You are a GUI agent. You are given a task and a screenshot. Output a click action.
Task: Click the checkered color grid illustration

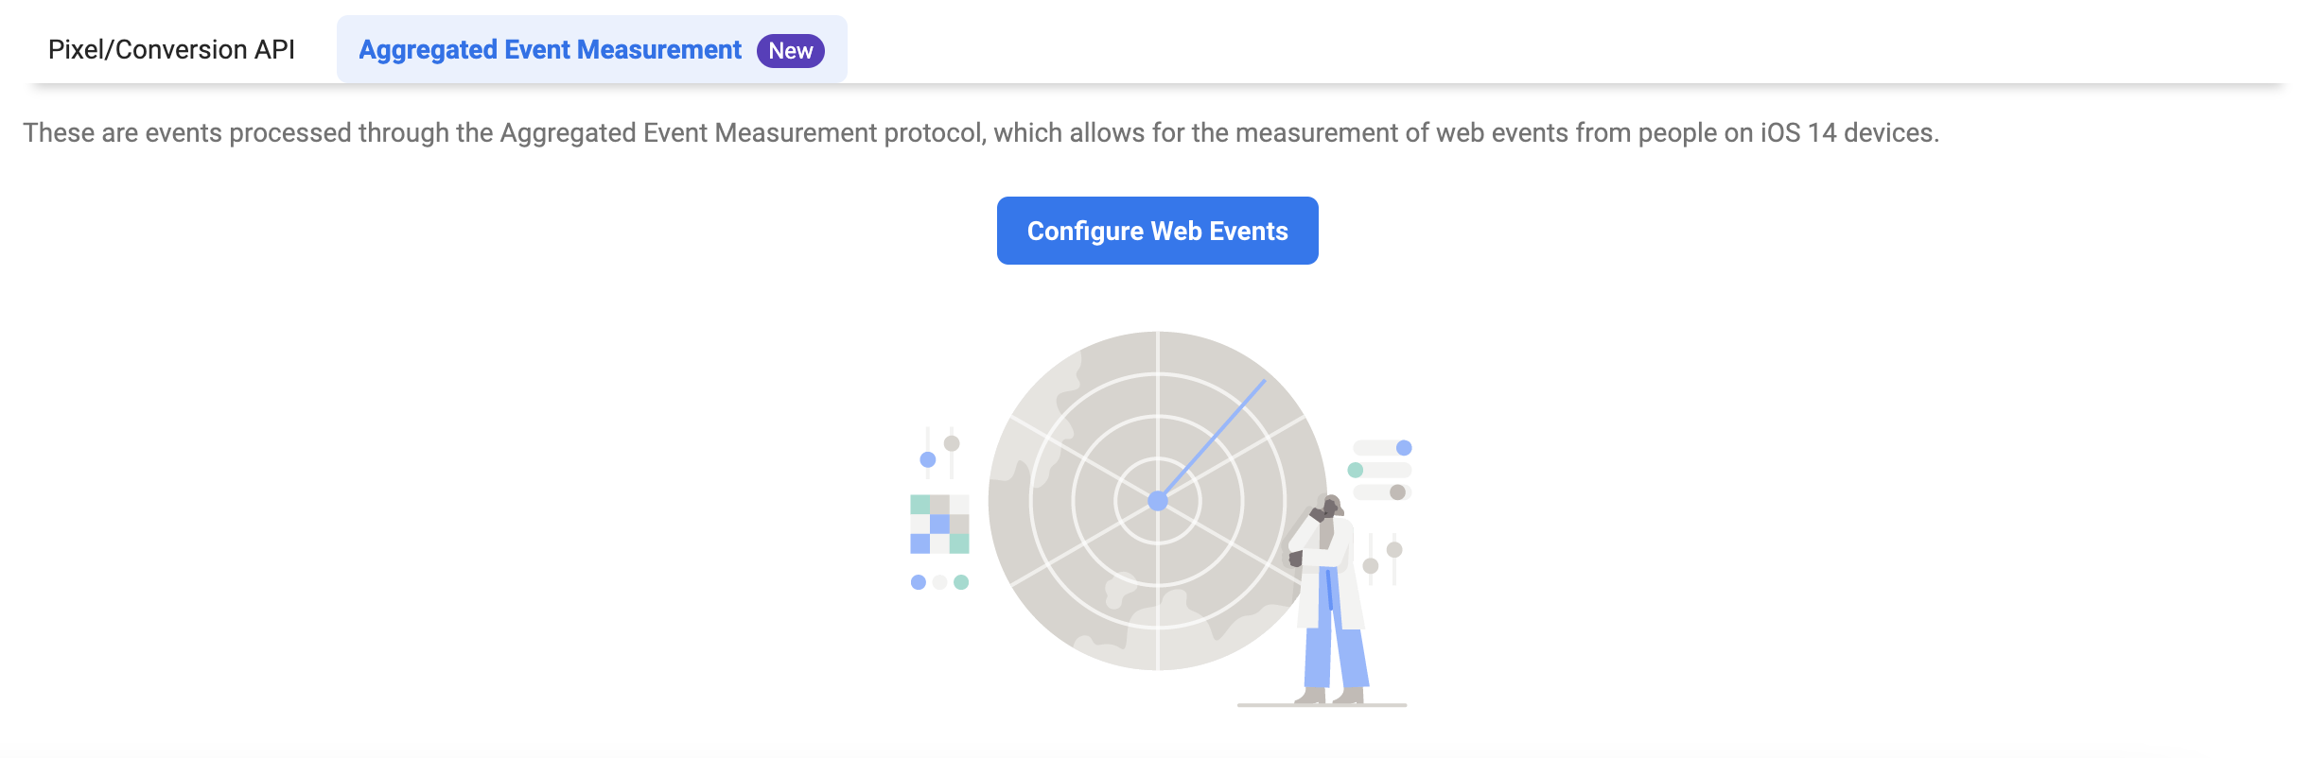[939, 524]
